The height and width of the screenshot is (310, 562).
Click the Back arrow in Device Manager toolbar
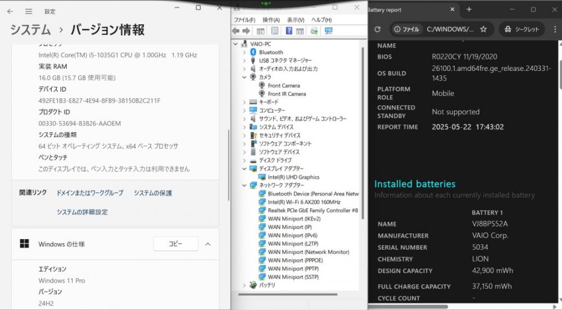236,31
